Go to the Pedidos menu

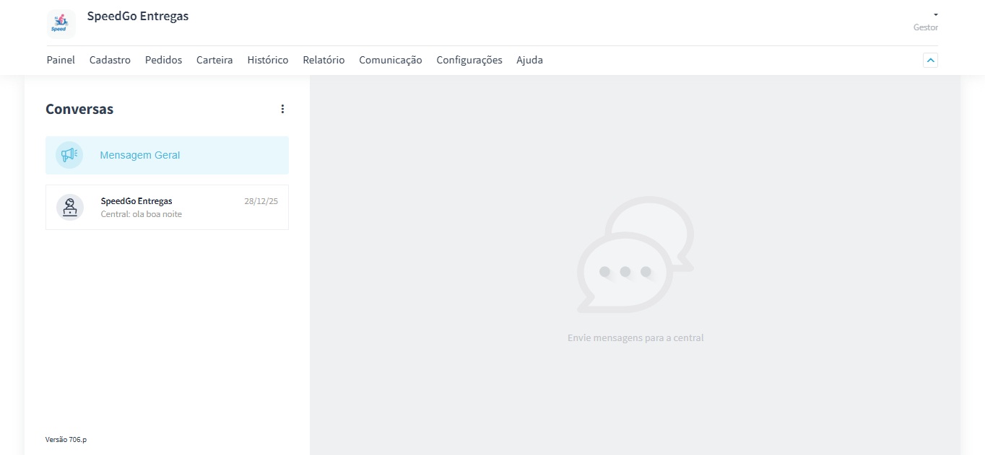163,60
